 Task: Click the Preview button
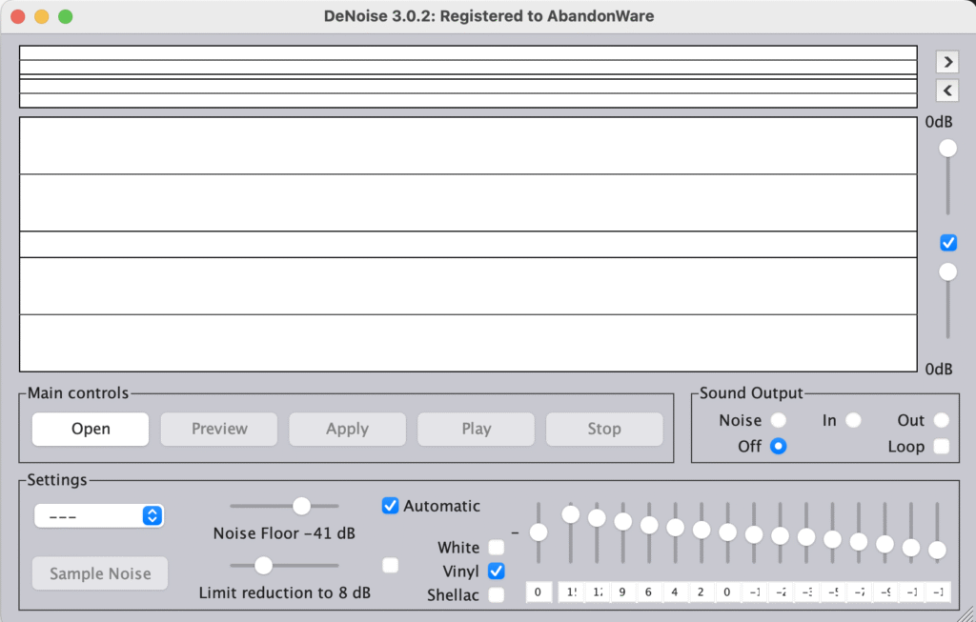point(219,430)
